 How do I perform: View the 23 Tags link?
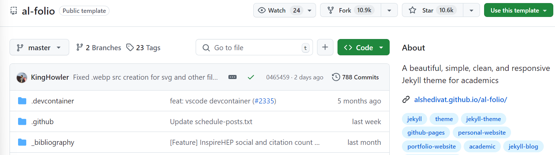coord(143,47)
